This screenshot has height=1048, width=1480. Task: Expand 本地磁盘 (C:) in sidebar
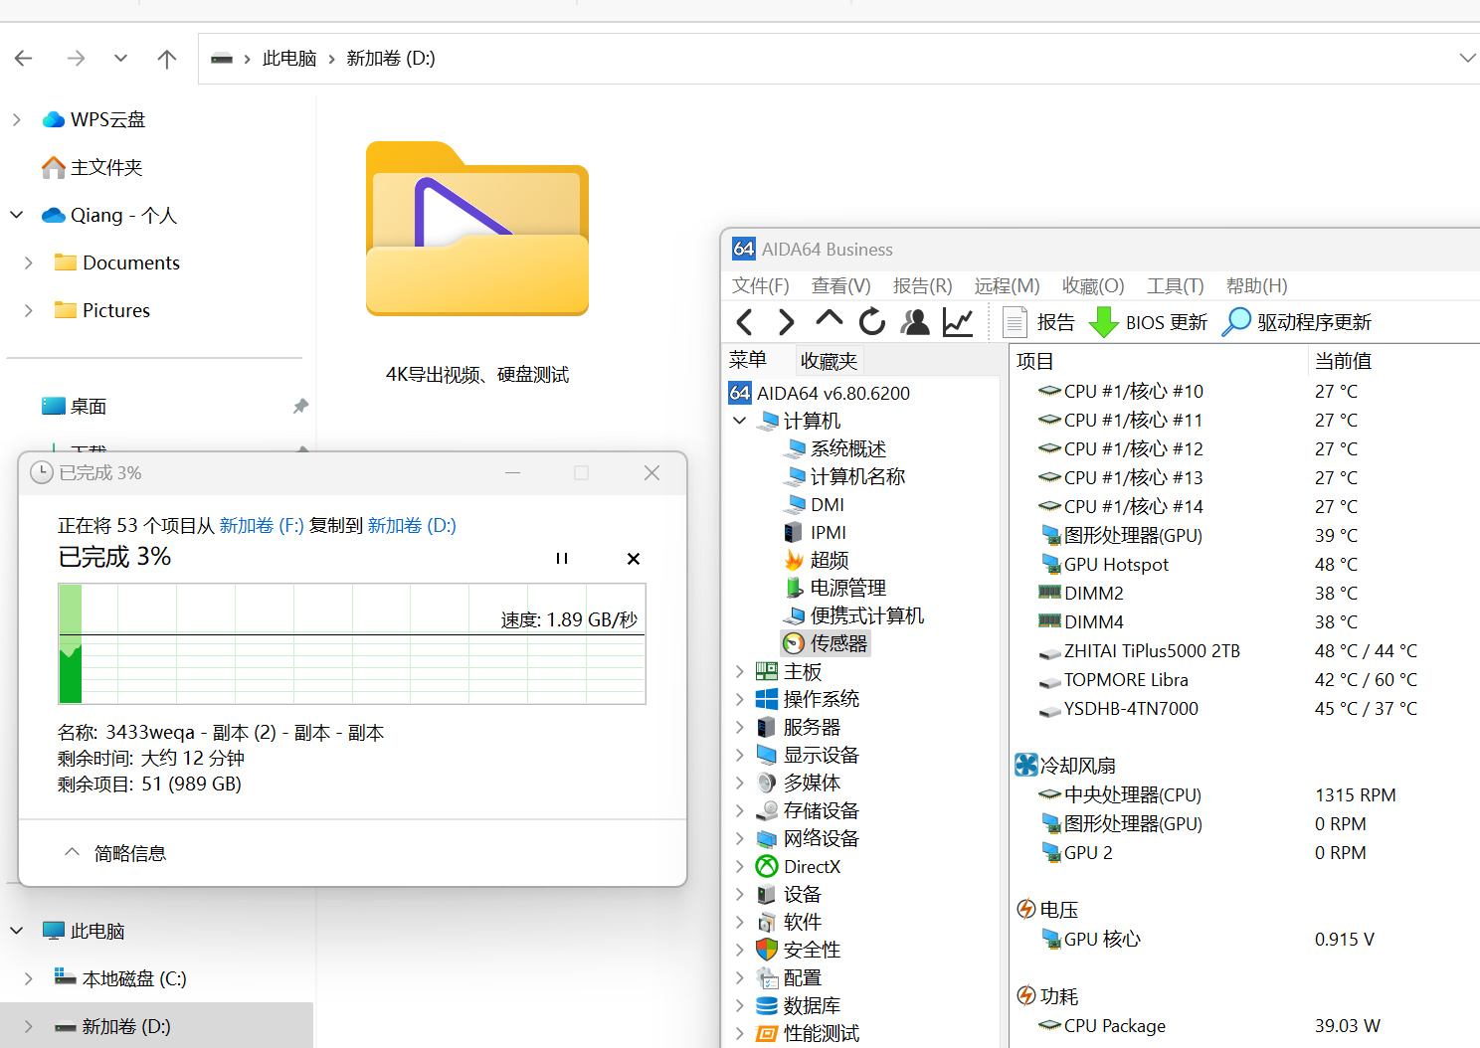tap(28, 978)
